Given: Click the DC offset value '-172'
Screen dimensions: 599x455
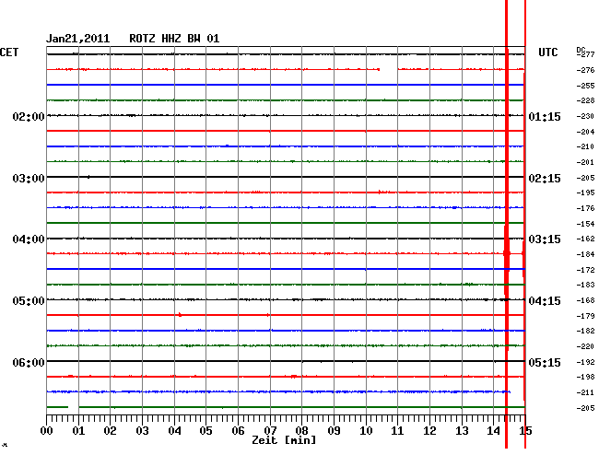Looking at the screenshot, I should click(x=585, y=270).
